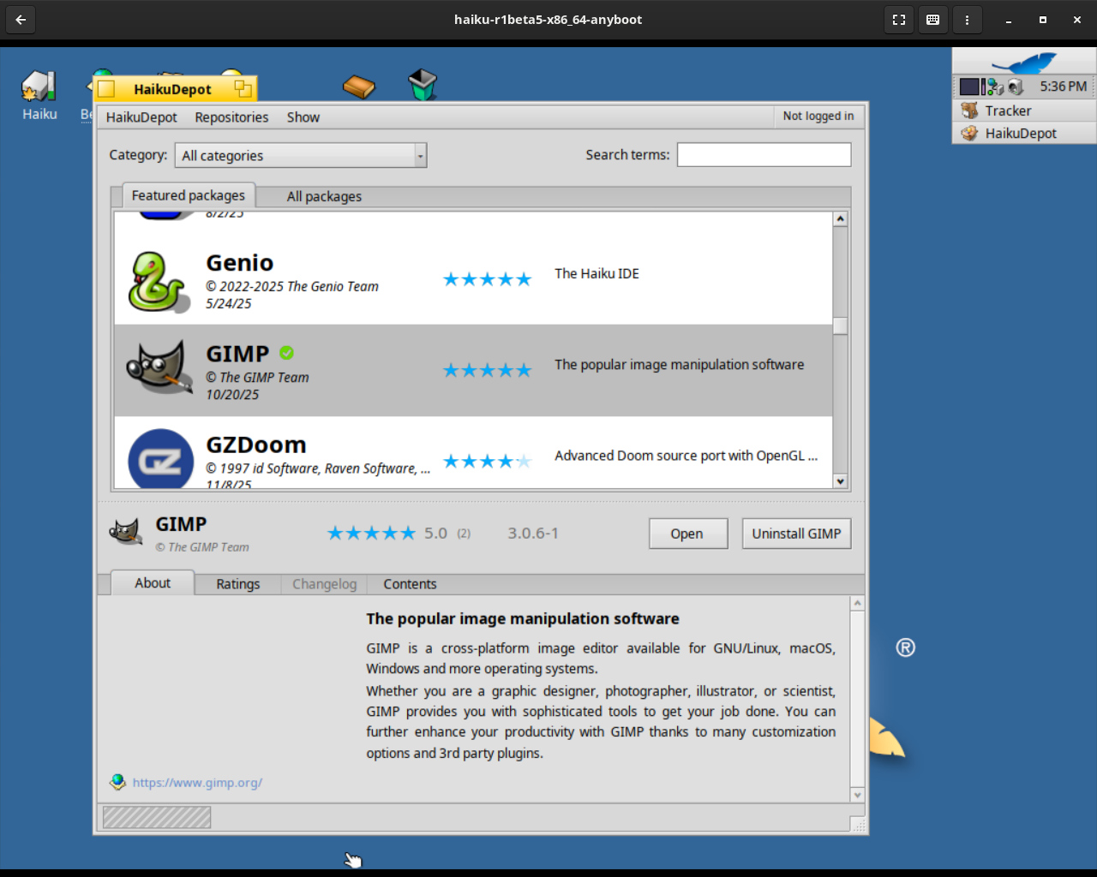Open the All categories dropdown
This screenshot has width=1097, height=877.
click(300, 155)
